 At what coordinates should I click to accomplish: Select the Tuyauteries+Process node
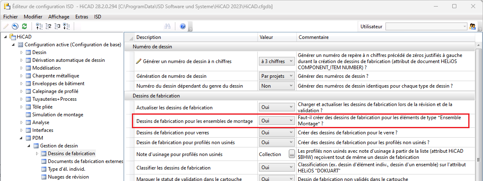(x=54, y=99)
